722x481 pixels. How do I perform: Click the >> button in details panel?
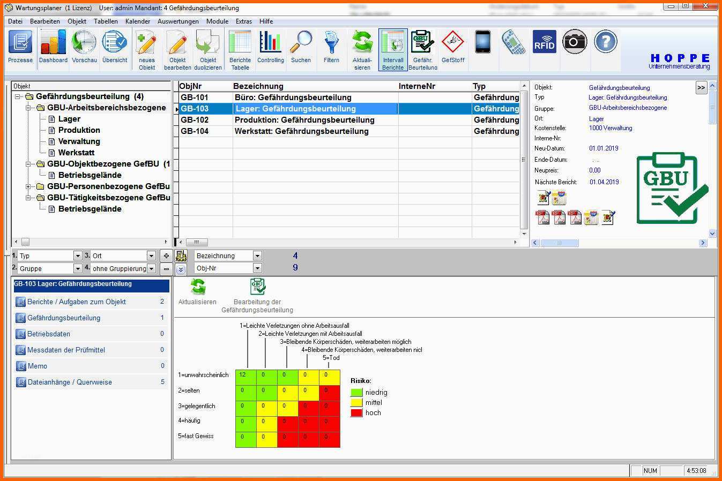click(x=701, y=87)
